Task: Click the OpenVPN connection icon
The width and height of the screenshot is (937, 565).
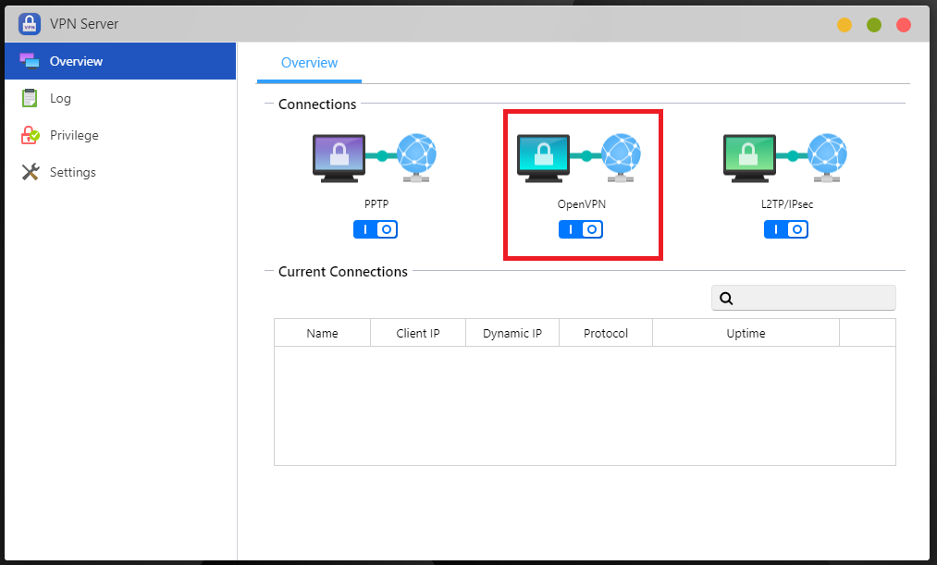Action: click(x=579, y=158)
